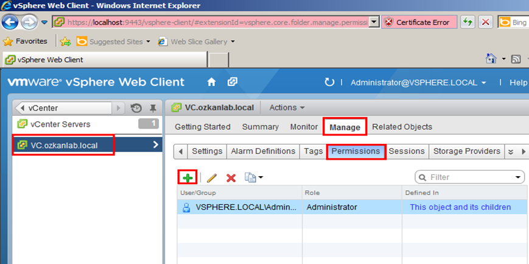Click the vSphere linked windows icon
This screenshot has height=264, width=529.
coord(232,82)
